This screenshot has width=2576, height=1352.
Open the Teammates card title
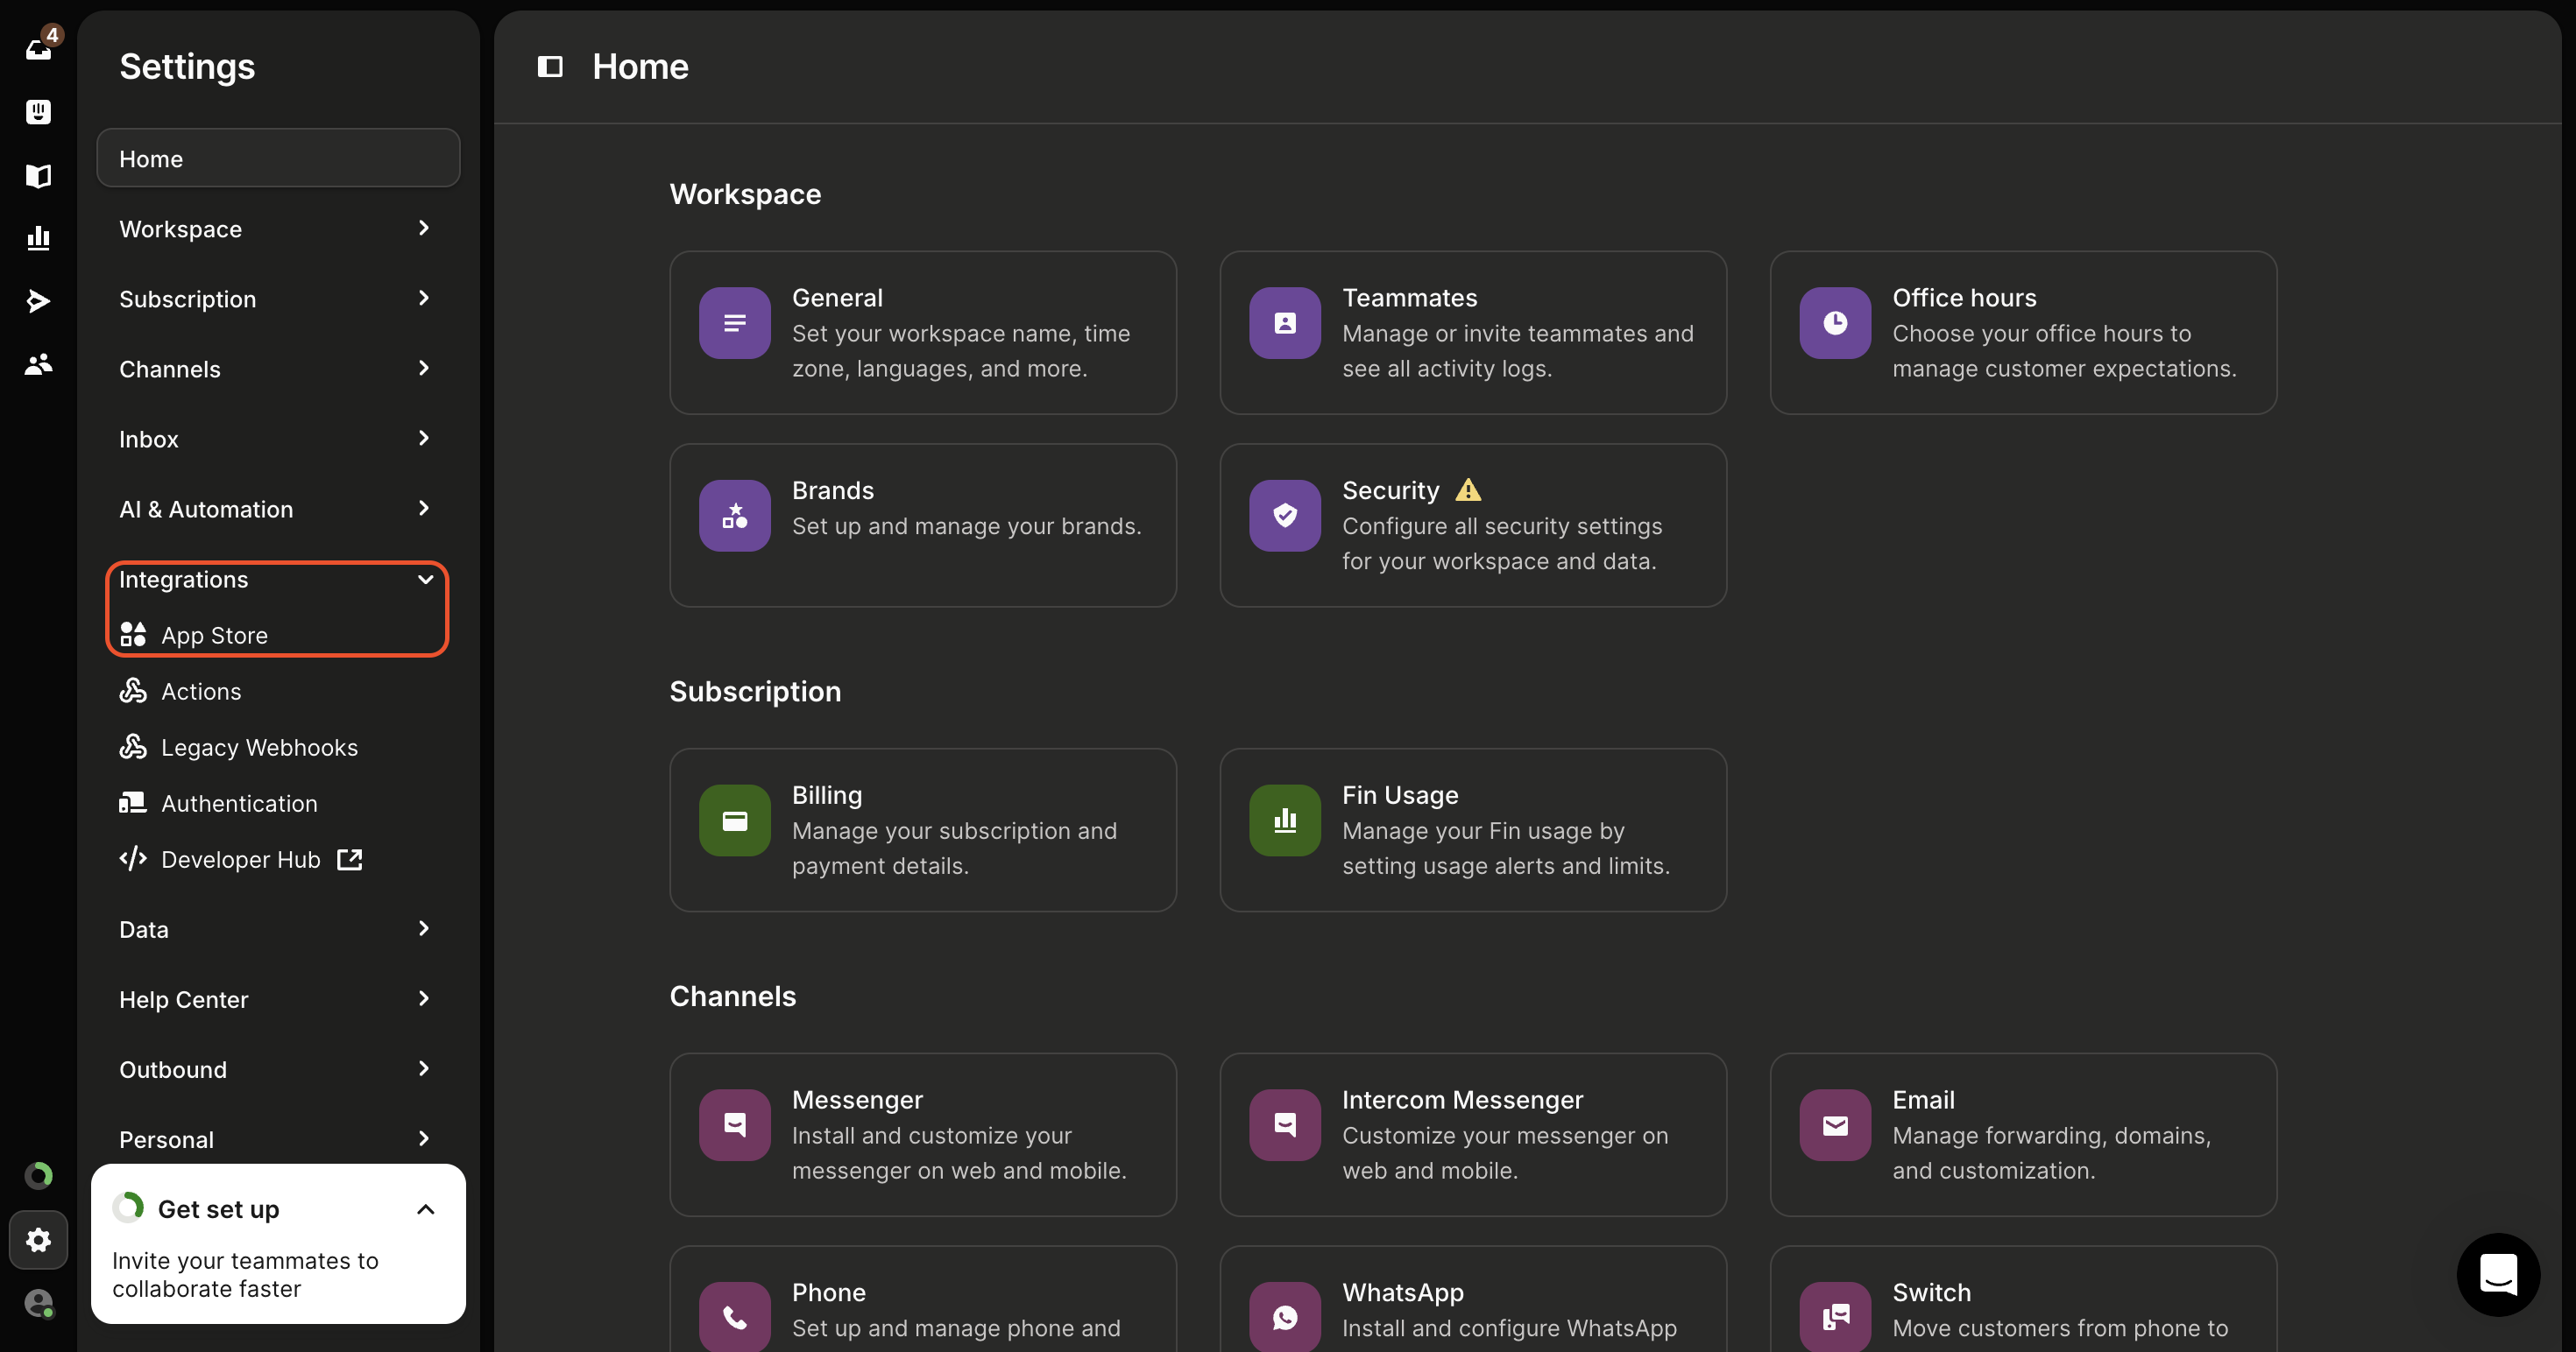click(1409, 298)
